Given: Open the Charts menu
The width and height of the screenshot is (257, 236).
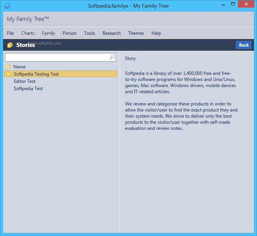Looking at the screenshot, I should point(28,33).
